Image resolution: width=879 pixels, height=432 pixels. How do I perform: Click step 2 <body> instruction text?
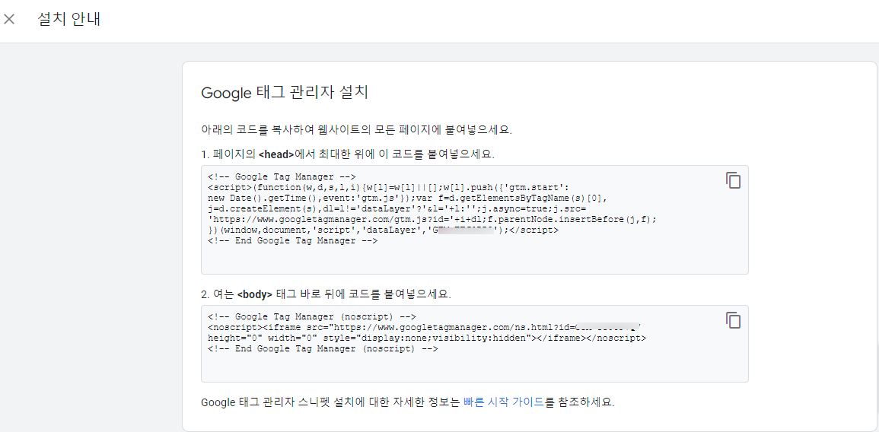[326, 294]
